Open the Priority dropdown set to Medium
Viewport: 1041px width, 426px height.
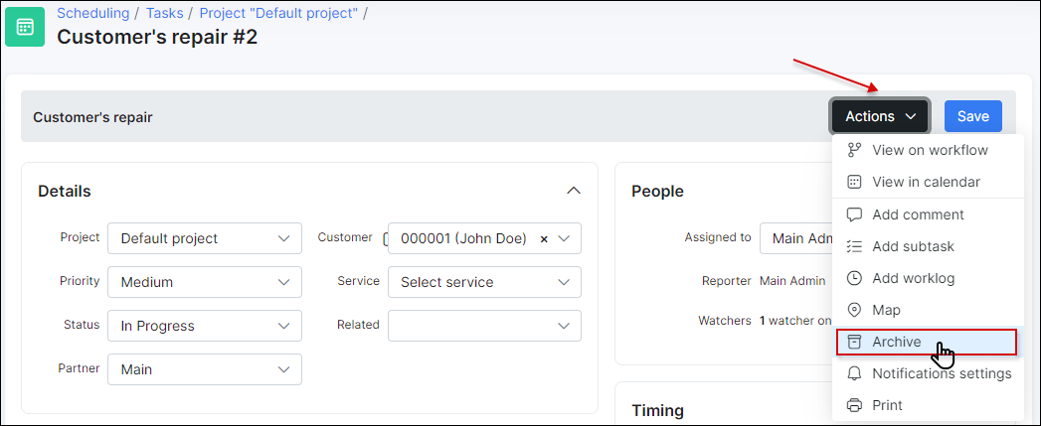click(x=205, y=282)
